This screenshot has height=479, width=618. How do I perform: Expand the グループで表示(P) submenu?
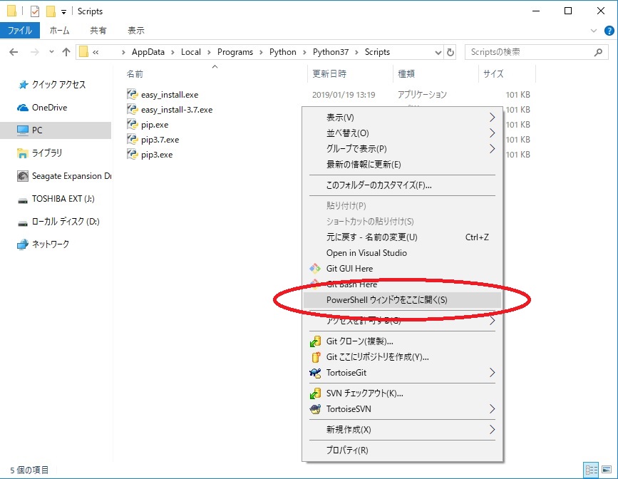coord(492,149)
